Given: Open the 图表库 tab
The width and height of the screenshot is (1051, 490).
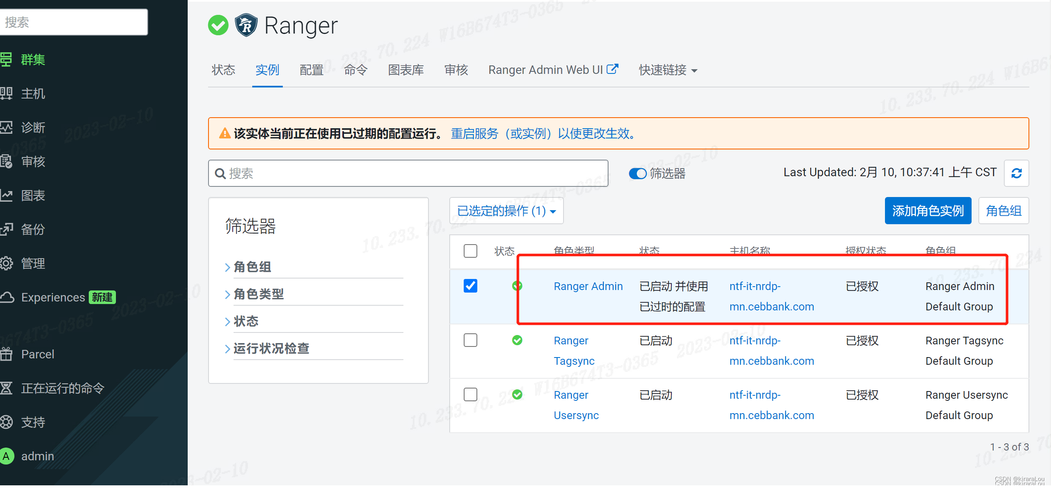Looking at the screenshot, I should tap(406, 70).
